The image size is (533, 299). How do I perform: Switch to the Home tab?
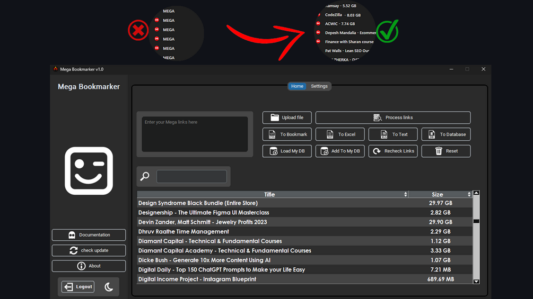coord(297,86)
